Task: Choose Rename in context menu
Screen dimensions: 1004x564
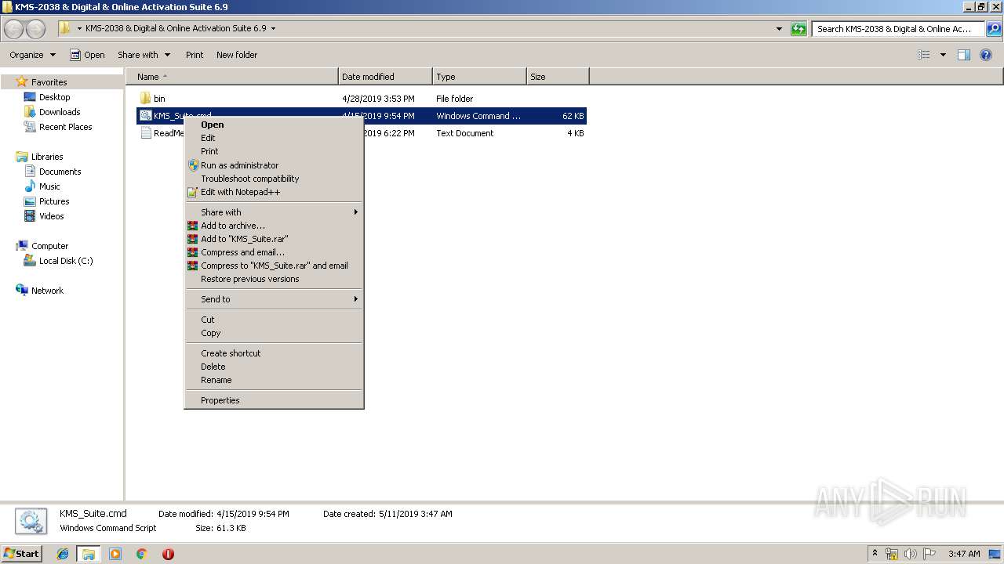Action: pyautogui.click(x=274, y=380)
